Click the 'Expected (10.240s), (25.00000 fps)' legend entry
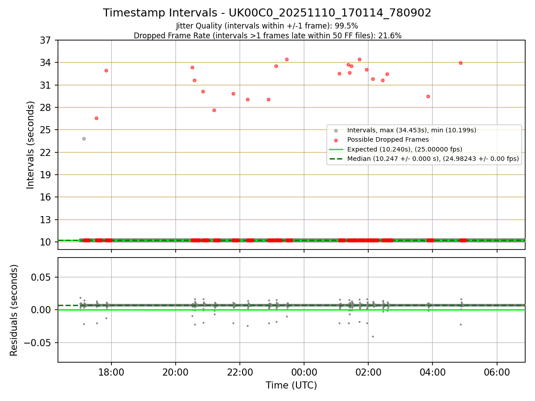This screenshot has width=535, height=401. point(404,149)
